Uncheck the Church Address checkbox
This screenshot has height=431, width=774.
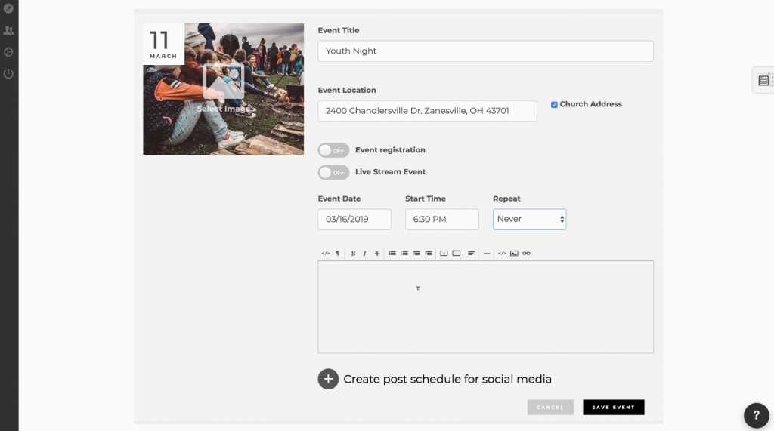point(554,105)
